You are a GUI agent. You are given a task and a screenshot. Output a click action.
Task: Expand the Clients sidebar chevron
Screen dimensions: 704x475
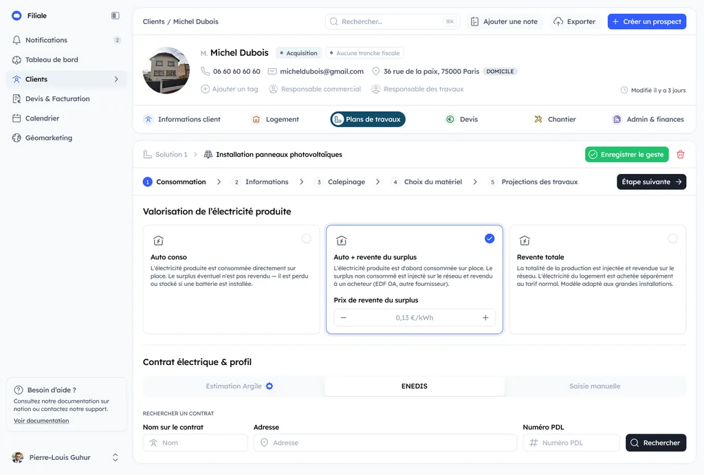(116, 79)
